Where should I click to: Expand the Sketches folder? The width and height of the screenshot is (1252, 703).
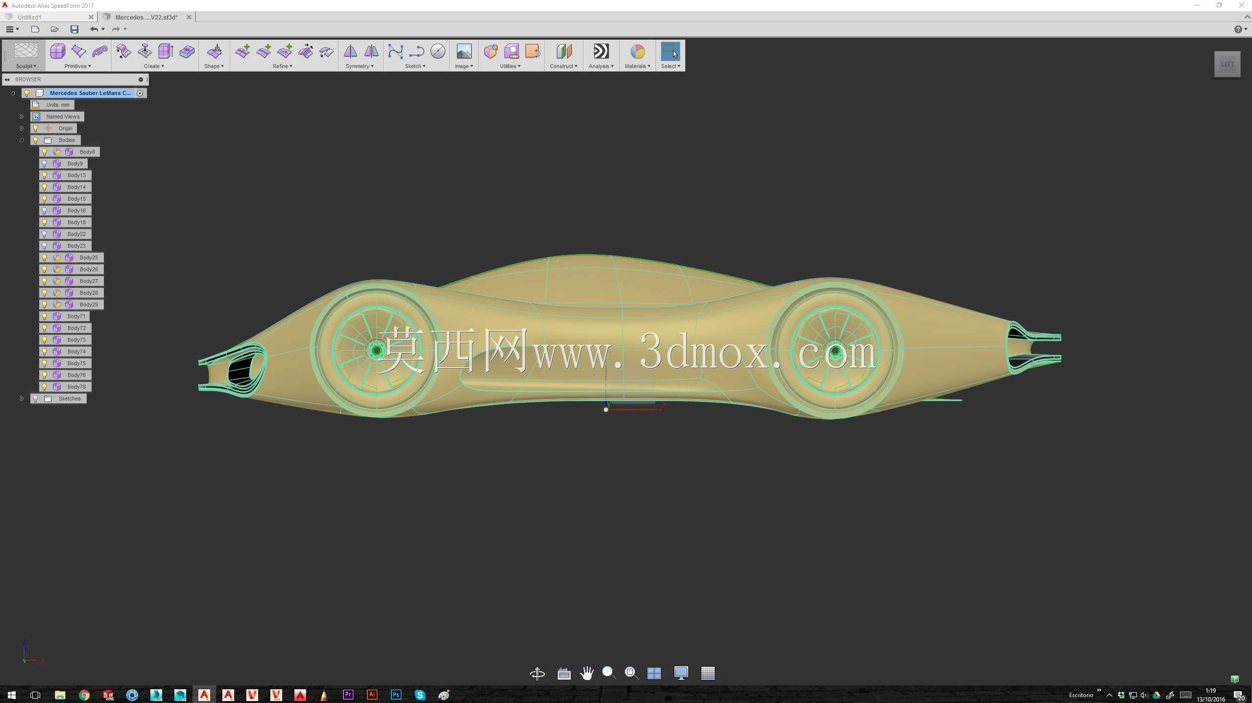[22, 398]
